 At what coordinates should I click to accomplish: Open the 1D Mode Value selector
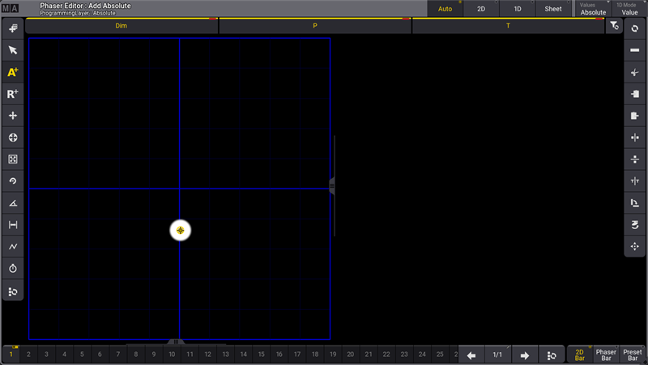(x=629, y=9)
